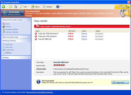Open the Scan dropdown arrow in toolbar

point(28,7)
